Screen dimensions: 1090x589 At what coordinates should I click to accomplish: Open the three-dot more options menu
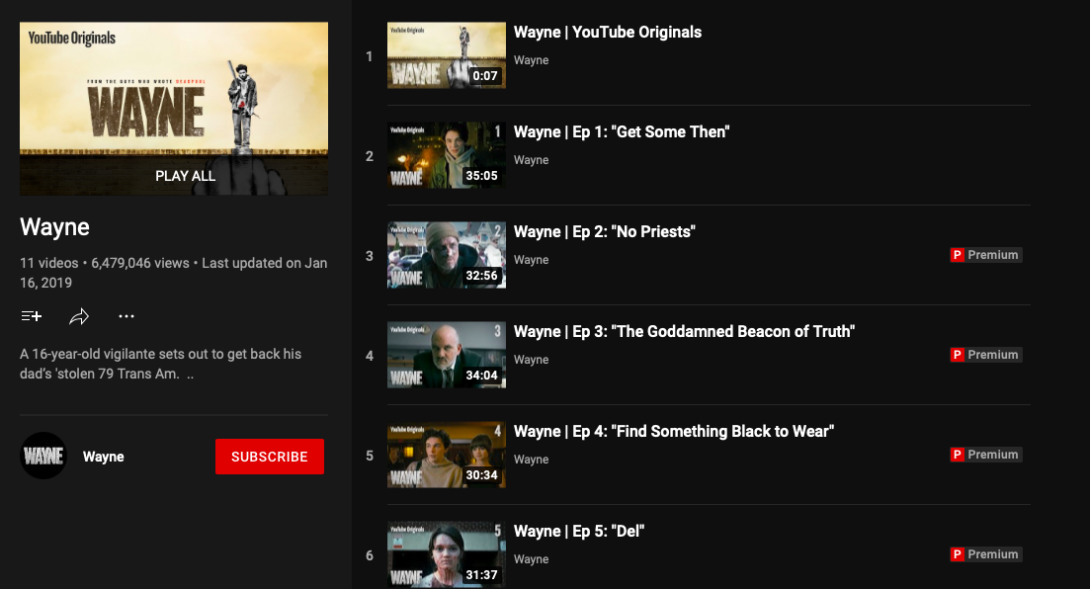(x=126, y=316)
